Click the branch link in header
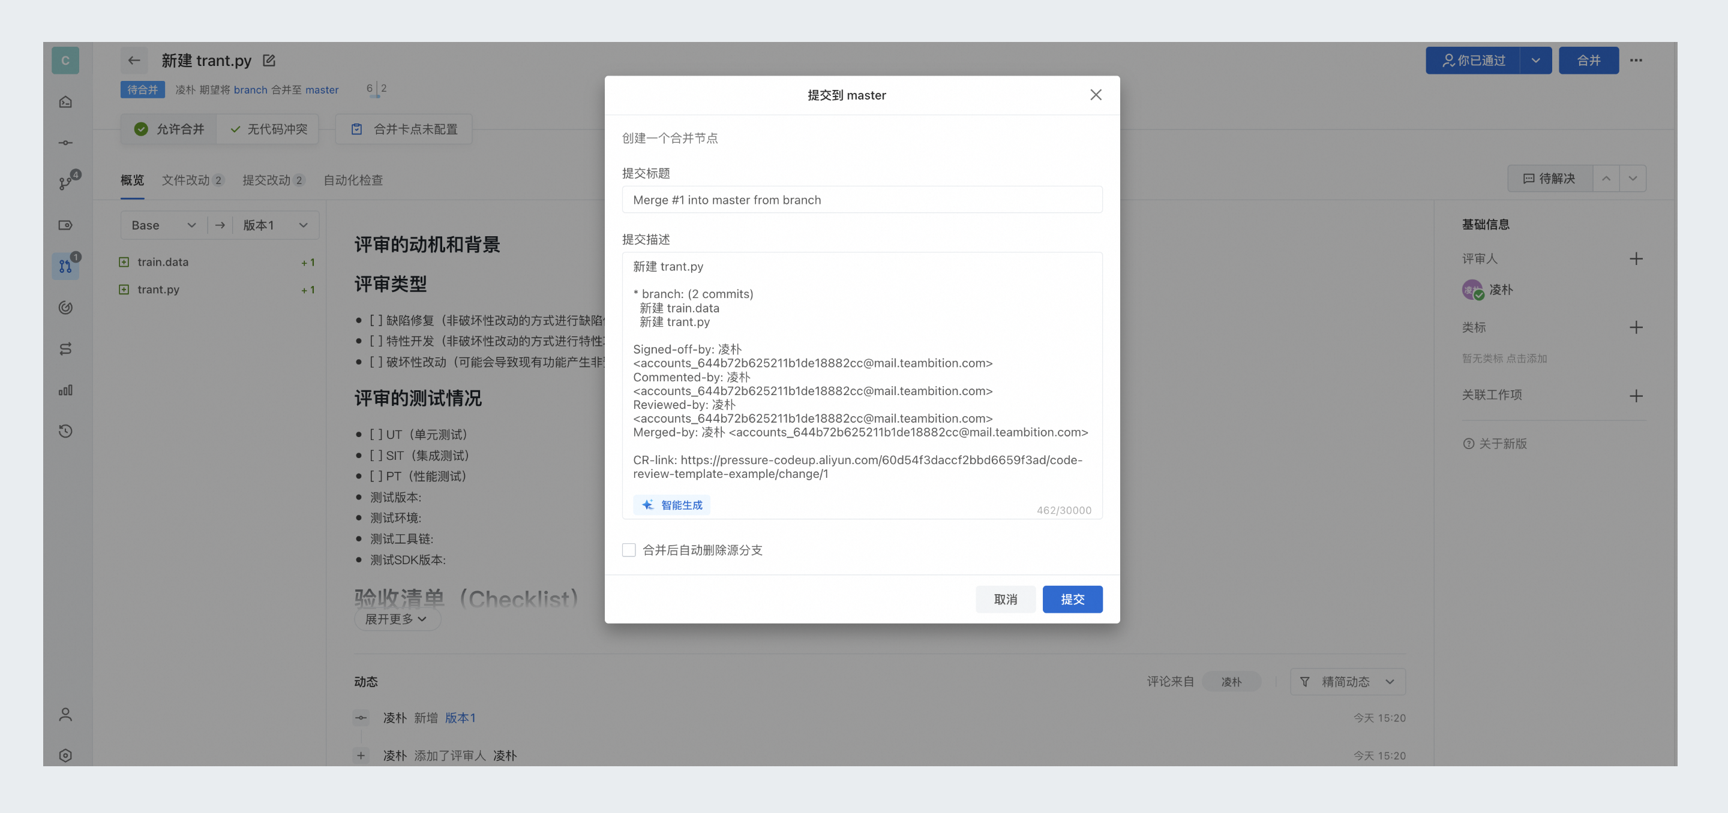This screenshot has height=813, width=1728. click(x=250, y=90)
